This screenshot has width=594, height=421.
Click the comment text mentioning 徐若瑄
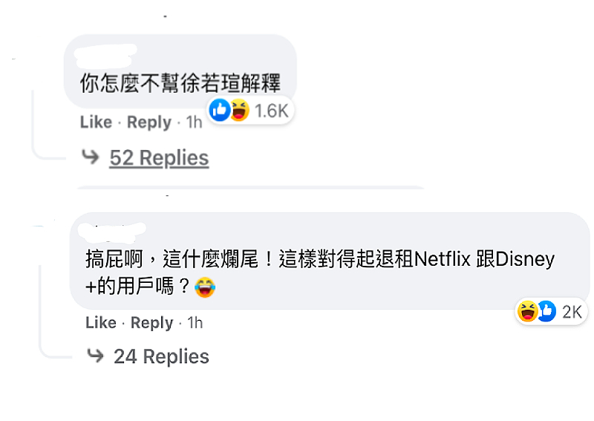point(180,82)
